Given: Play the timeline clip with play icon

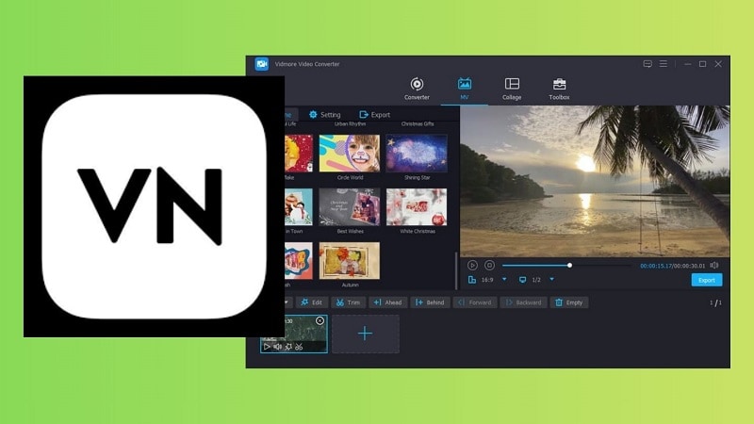Looking at the screenshot, I should (267, 347).
